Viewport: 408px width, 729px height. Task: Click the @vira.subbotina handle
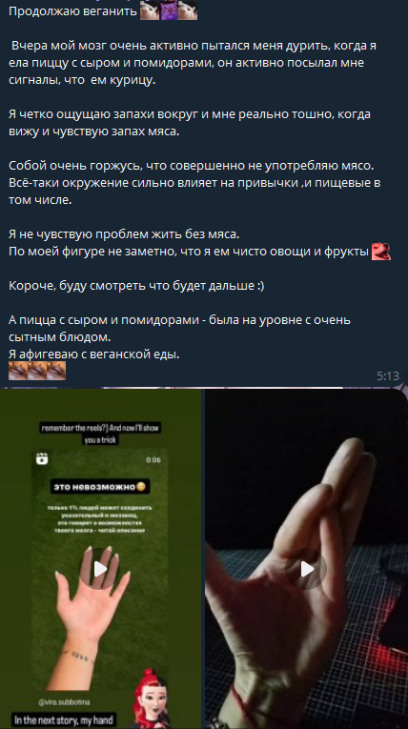[60, 703]
